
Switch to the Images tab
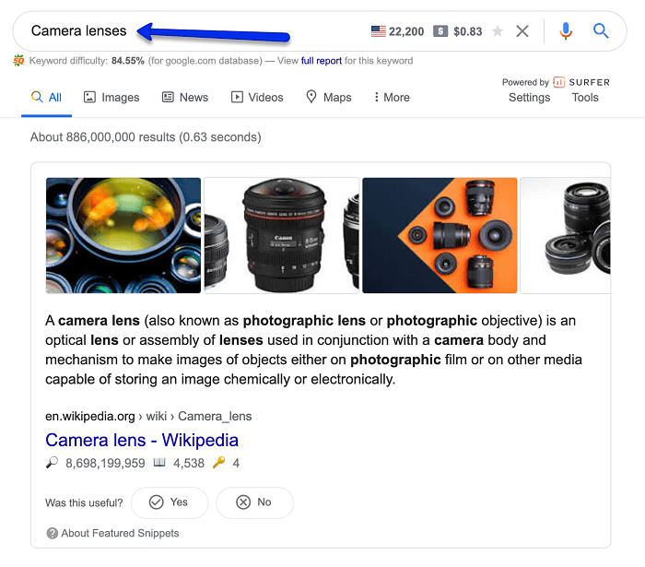point(111,98)
